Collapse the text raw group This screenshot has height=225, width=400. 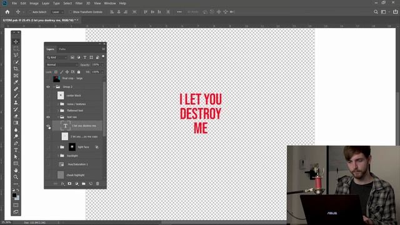pyautogui.click(x=58, y=117)
